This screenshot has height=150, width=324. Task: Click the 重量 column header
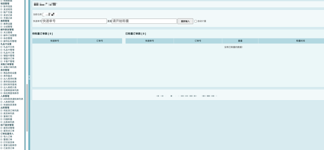(240, 41)
